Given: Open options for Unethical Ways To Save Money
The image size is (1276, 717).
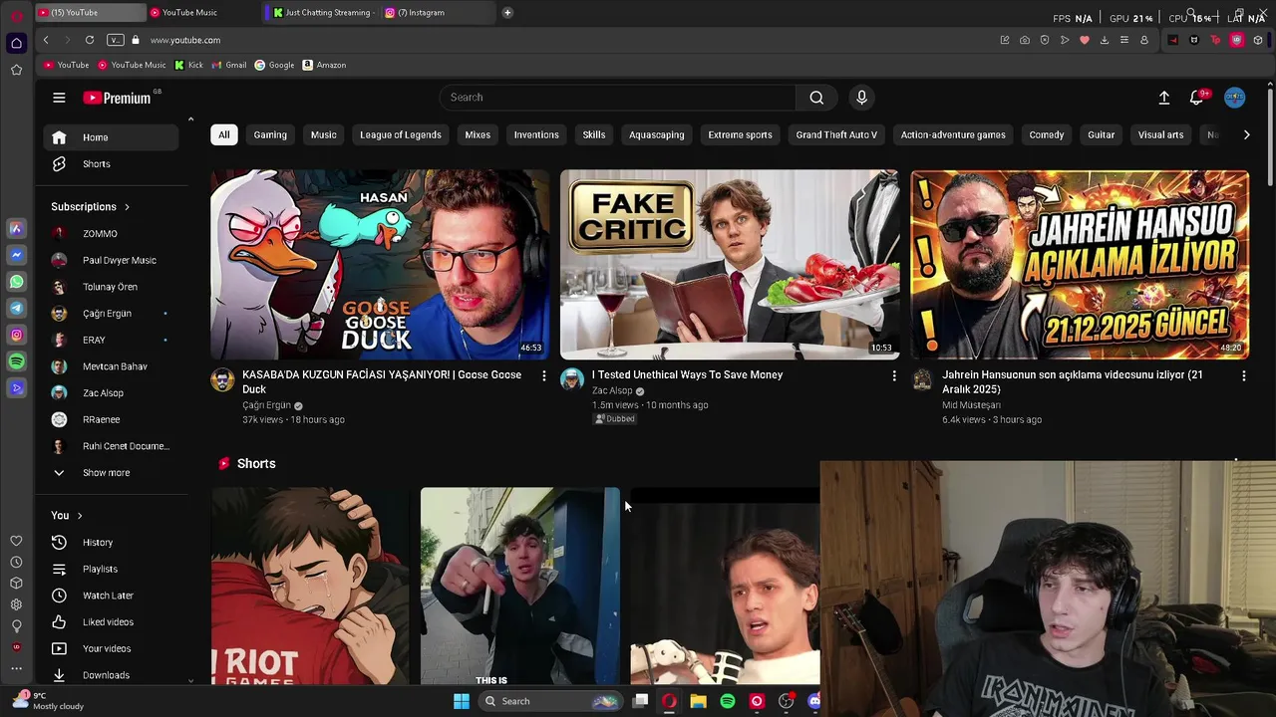Looking at the screenshot, I should click(x=894, y=375).
